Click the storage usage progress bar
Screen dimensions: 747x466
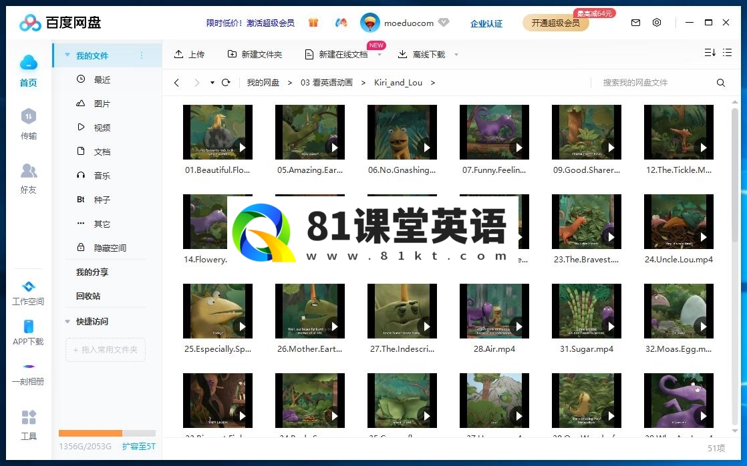point(107,433)
